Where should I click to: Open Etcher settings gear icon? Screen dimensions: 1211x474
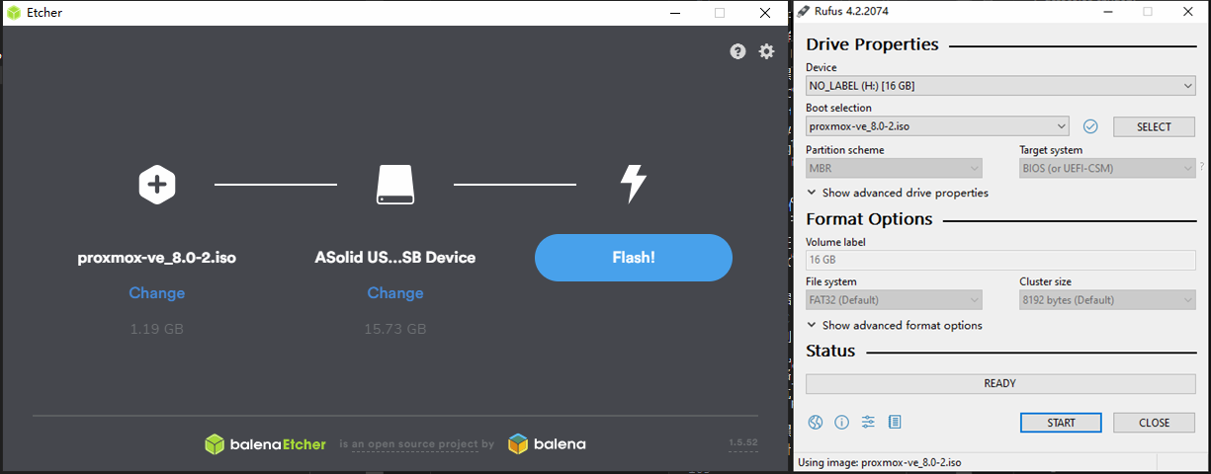[x=766, y=51]
